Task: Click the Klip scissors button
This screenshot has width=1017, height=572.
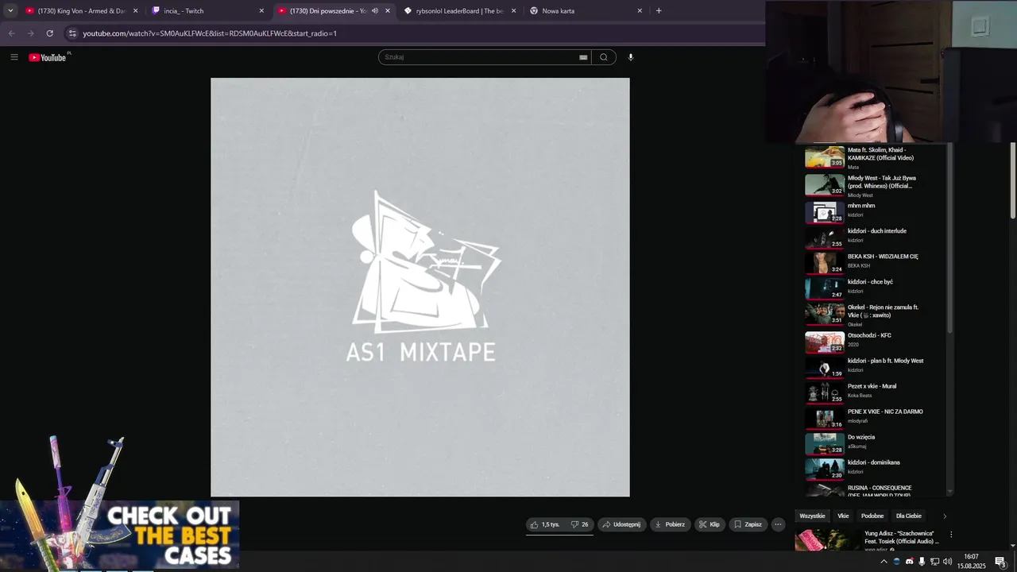Action: click(x=710, y=524)
